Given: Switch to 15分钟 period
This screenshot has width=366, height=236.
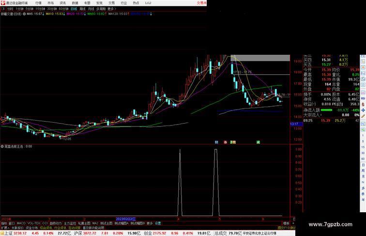Looking at the screenshot, I should tap(40, 9).
